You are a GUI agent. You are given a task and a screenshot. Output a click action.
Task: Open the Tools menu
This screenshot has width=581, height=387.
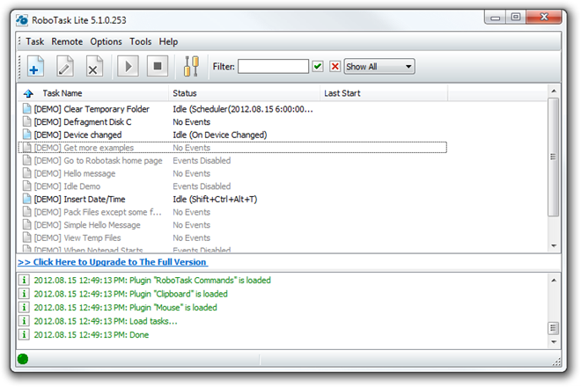pyautogui.click(x=141, y=41)
